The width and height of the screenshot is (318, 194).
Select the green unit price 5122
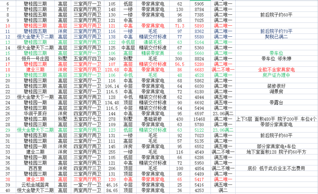199,130
